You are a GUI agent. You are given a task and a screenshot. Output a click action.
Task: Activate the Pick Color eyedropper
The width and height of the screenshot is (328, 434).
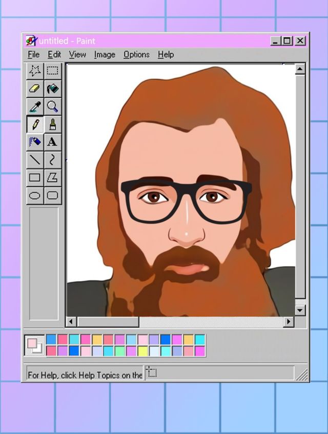coord(35,106)
